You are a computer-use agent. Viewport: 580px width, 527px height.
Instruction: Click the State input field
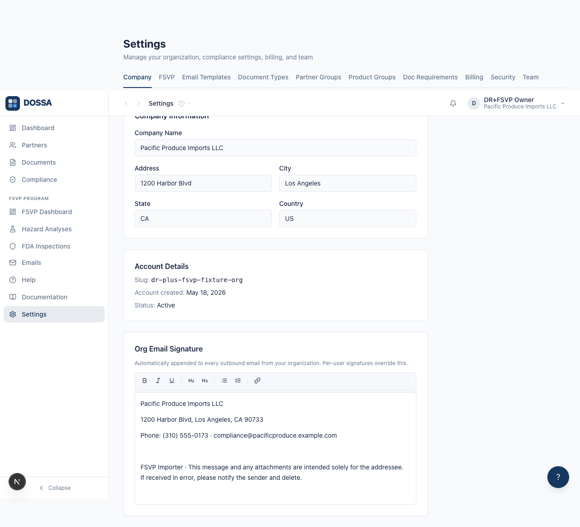(x=203, y=219)
